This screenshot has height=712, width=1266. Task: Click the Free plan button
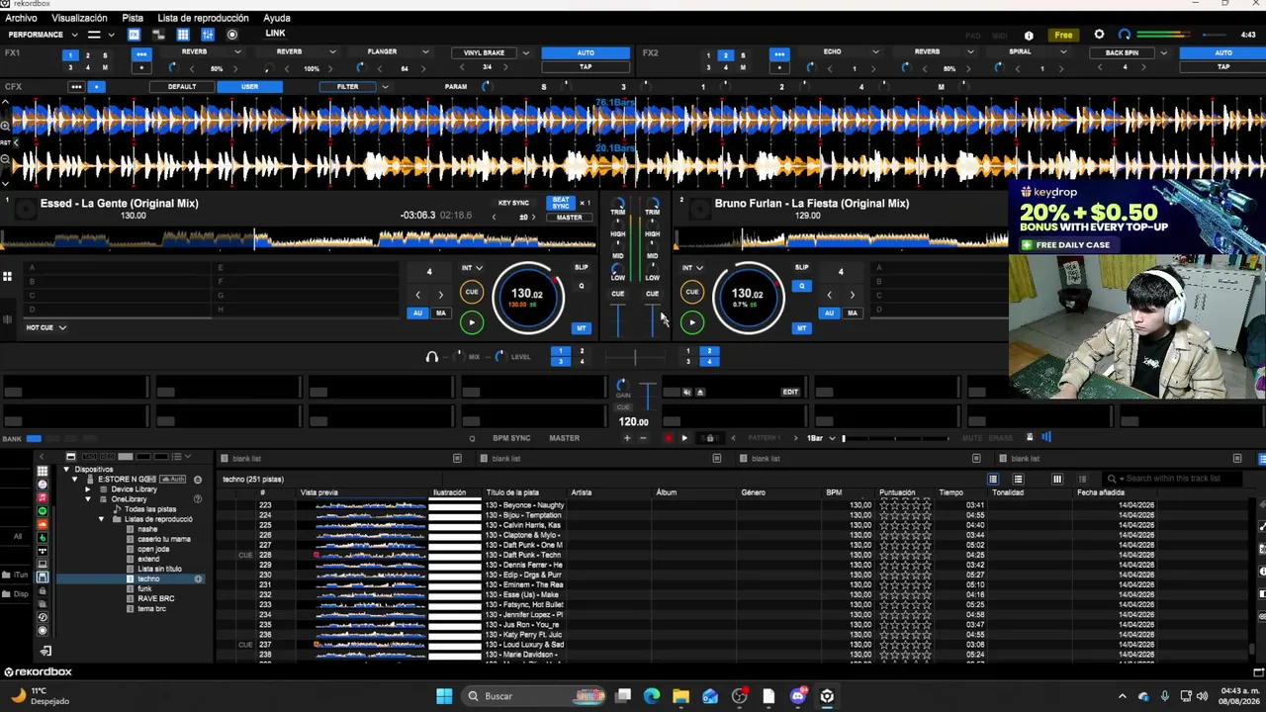(x=1063, y=35)
